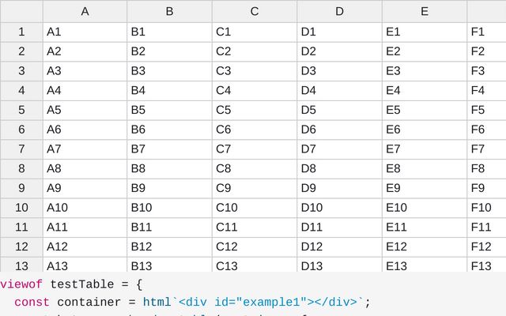The width and height of the screenshot is (506, 316).
Task: Click the top-left corner header cell
Action: (21, 11)
